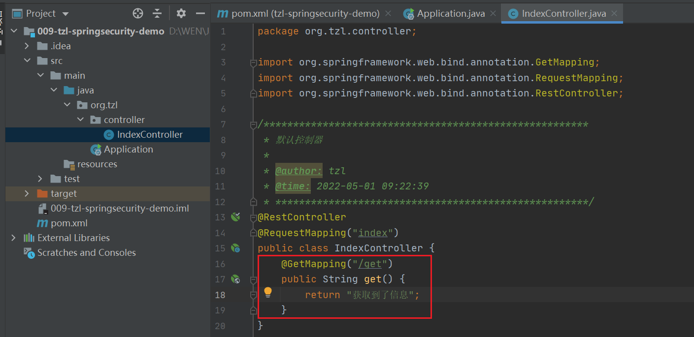The image size is (694, 337).
Task: Fold the import block at line 3
Action: [x=253, y=62]
